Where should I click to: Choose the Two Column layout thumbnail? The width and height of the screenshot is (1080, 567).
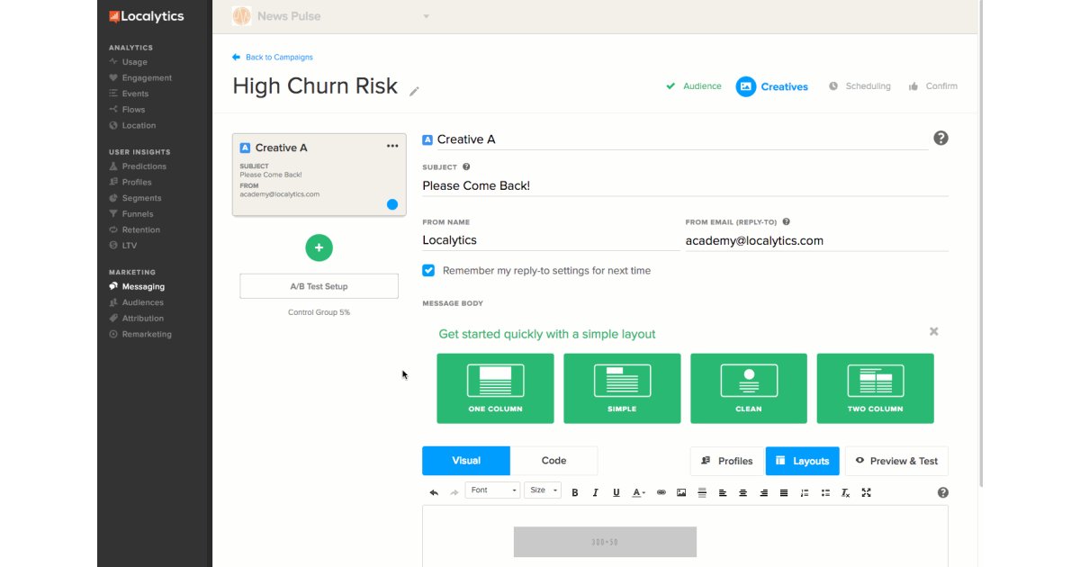[875, 388]
